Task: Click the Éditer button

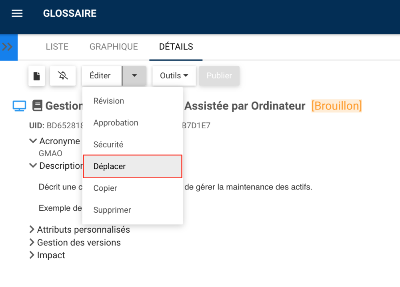Action: pos(100,76)
